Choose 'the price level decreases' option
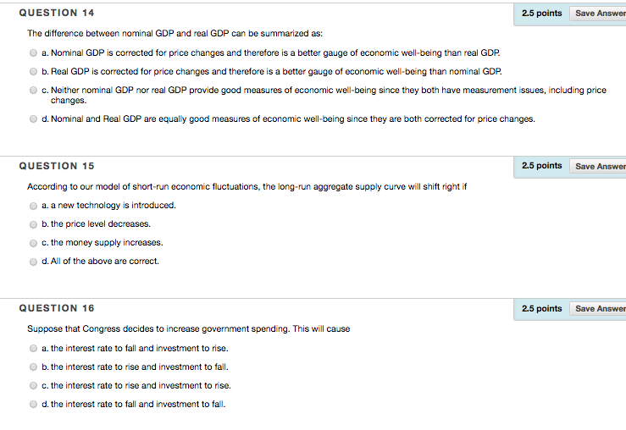Screen dimensions: 626x430 point(33,224)
